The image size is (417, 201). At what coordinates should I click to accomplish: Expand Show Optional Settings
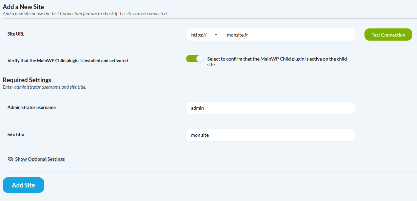click(x=40, y=159)
